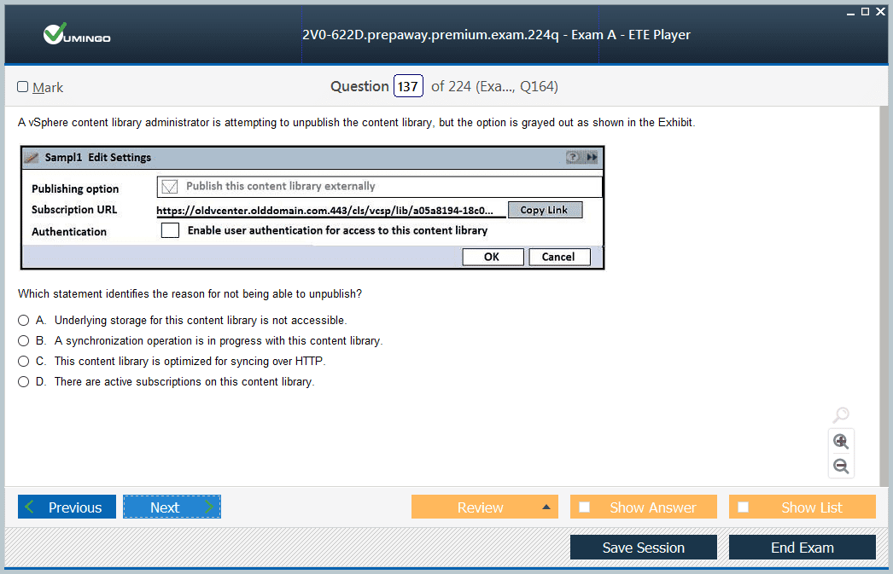Image resolution: width=893 pixels, height=574 pixels.
Task: Check the Show Answer checkbox
Action: (x=584, y=507)
